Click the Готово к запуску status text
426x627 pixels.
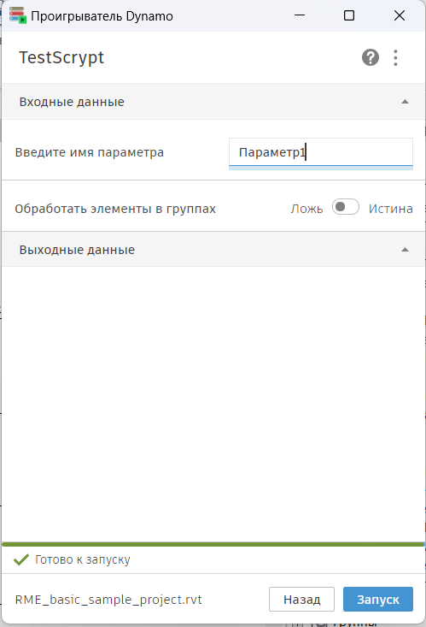pos(83,559)
